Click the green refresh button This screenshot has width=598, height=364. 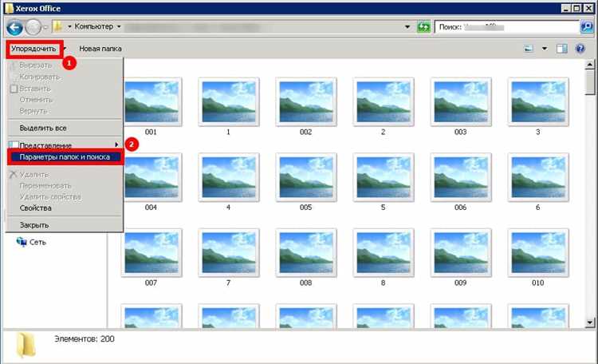(423, 27)
